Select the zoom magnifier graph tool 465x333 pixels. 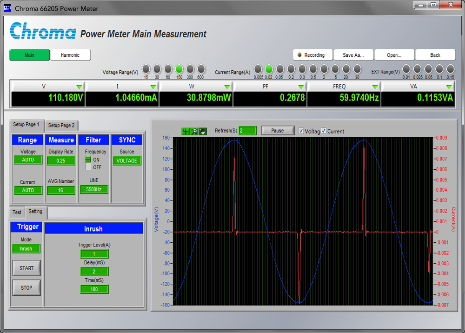[194, 131]
